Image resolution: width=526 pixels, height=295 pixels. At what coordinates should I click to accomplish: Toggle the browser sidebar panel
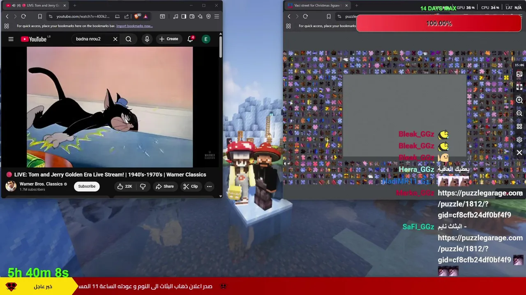coord(184,16)
